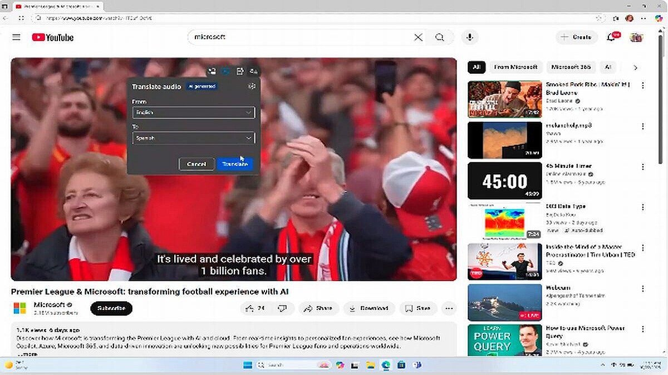This screenshot has height=375, width=668.
Task: Subscribe to the Microsoft channel
Action: tap(111, 308)
